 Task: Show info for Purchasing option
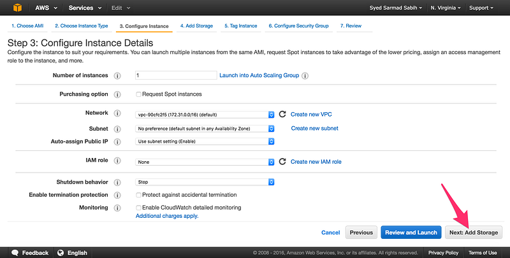[117, 94]
